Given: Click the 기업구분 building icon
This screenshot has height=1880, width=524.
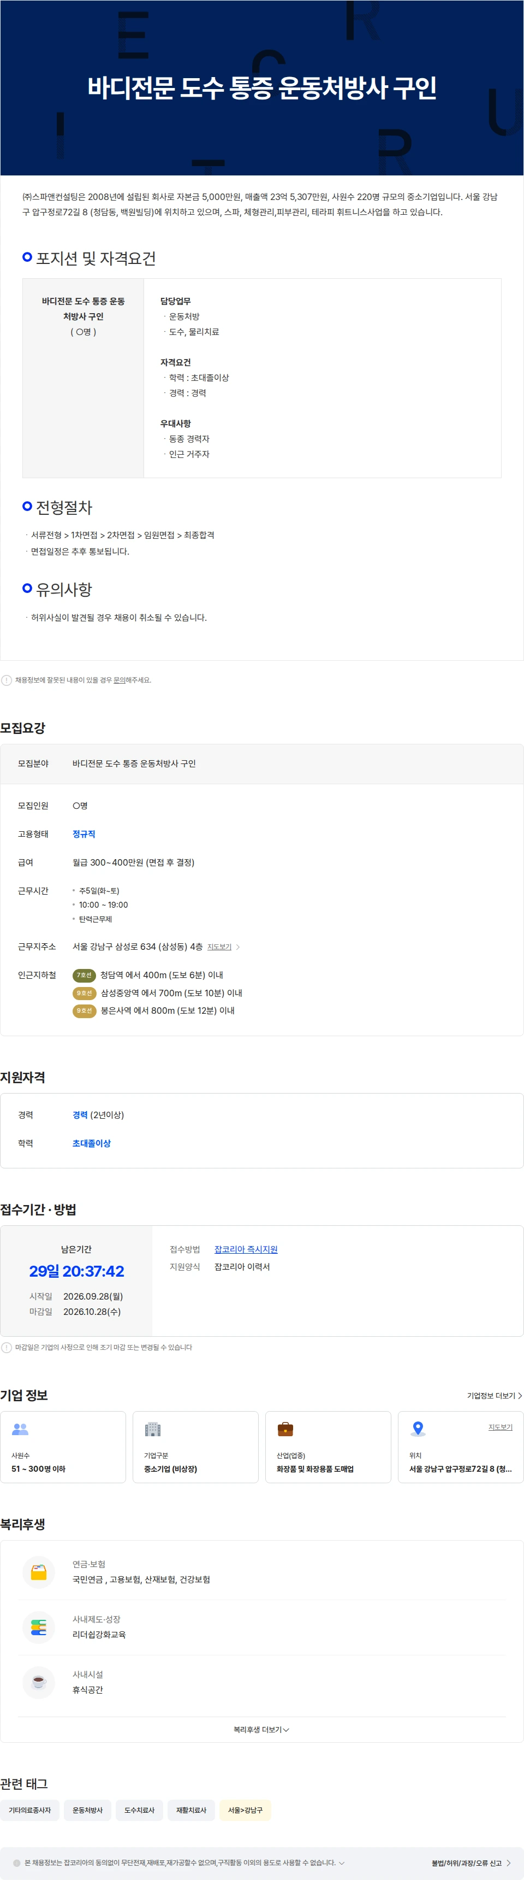Looking at the screenshot, I should pyautogui.click(x=152, y=1429).
